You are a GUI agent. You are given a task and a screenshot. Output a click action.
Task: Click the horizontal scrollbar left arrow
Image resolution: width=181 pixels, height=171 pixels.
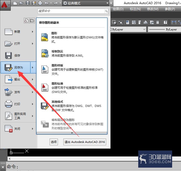[x=10, y=159]
